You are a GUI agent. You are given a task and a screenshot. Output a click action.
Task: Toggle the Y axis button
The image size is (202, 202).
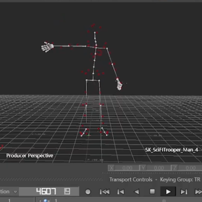pos(143,168)
